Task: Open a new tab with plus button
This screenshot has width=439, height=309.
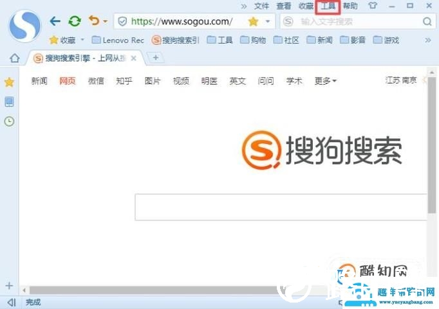Action: pos(156,58)
